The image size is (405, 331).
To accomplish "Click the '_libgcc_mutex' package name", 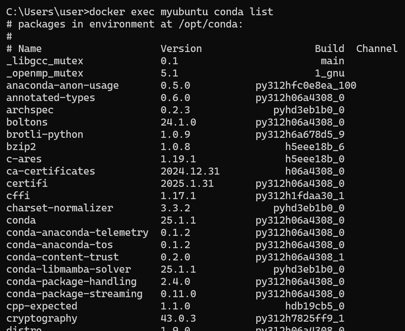I will [45, 61].
